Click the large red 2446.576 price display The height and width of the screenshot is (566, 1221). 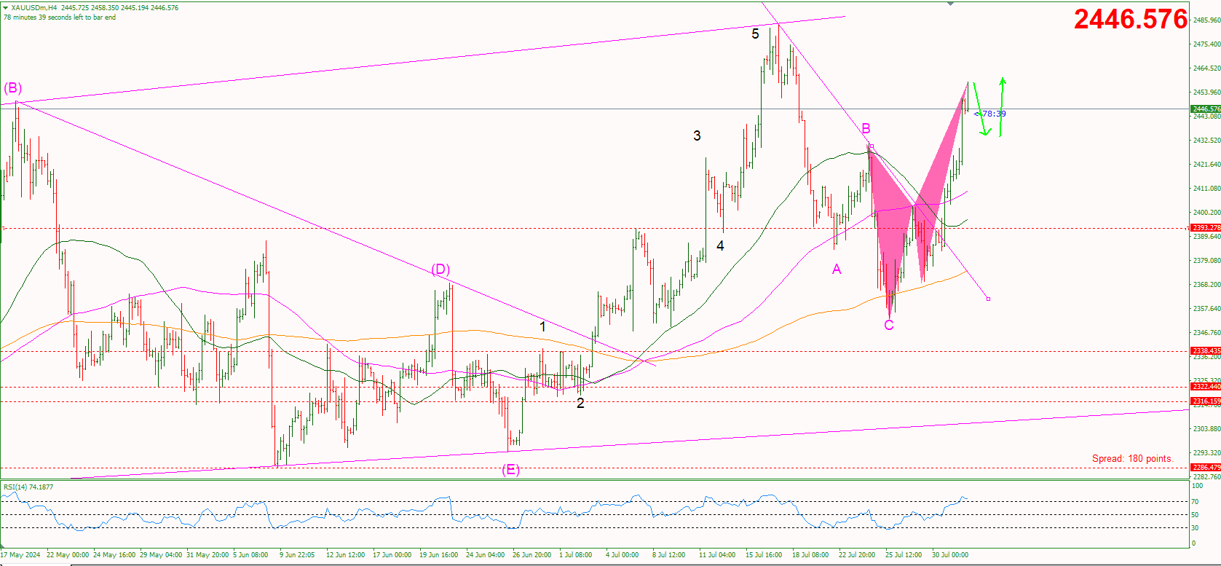pyautogui.click(x=1130, y=19)
